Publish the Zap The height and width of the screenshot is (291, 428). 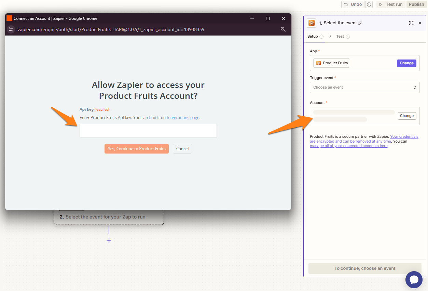416,4
